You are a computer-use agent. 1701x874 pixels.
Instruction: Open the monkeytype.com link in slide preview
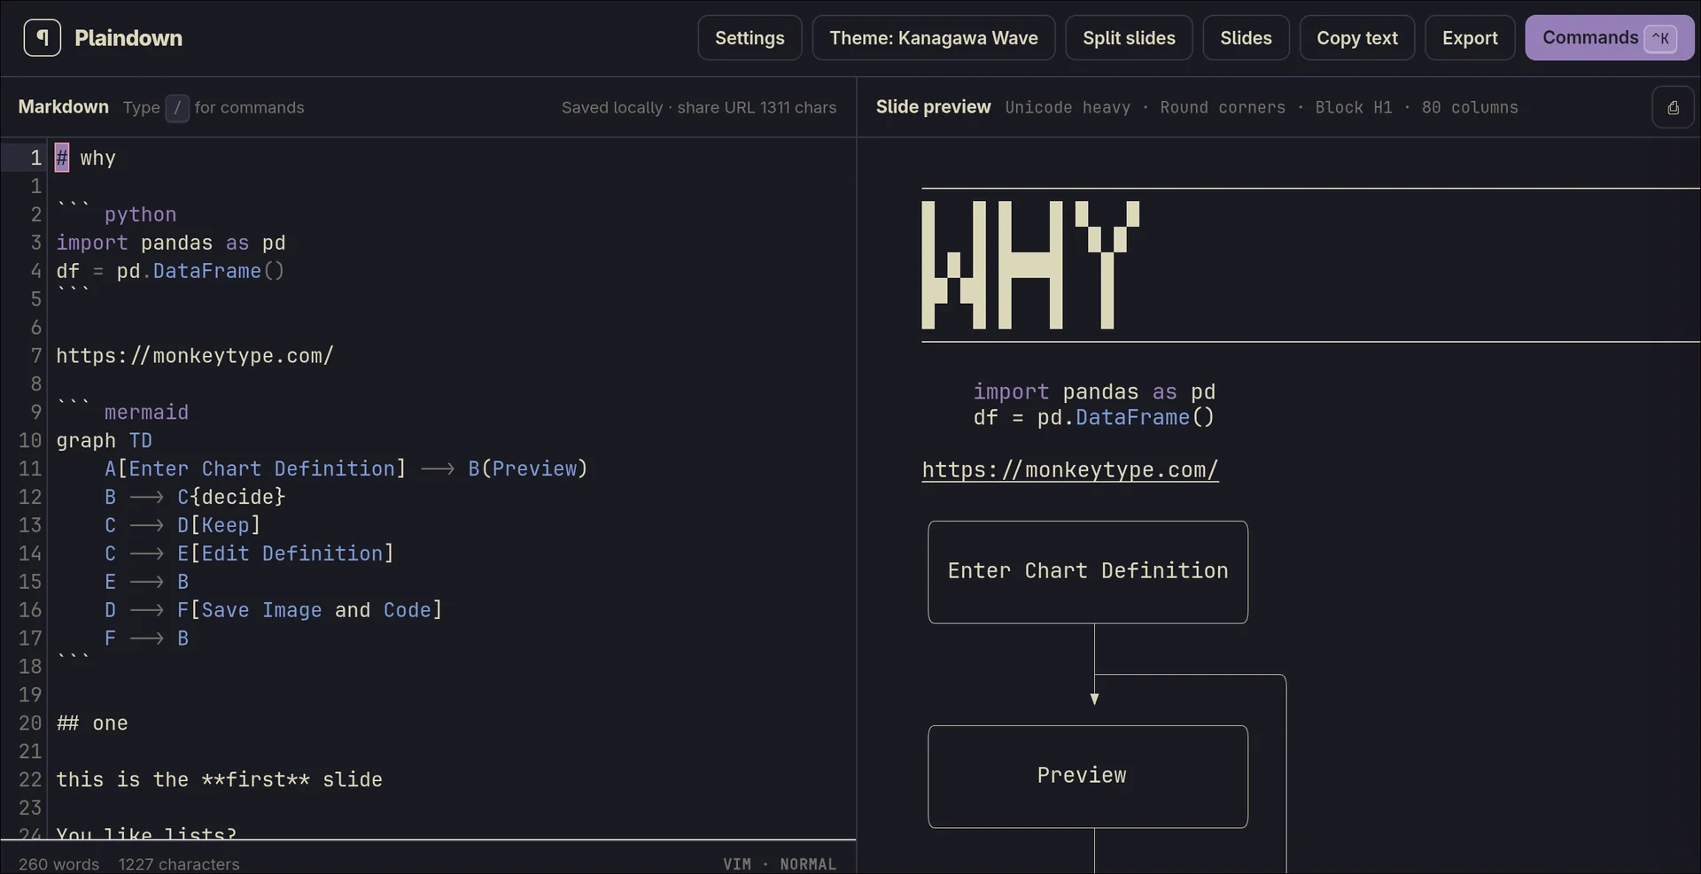click(1070, 469)
